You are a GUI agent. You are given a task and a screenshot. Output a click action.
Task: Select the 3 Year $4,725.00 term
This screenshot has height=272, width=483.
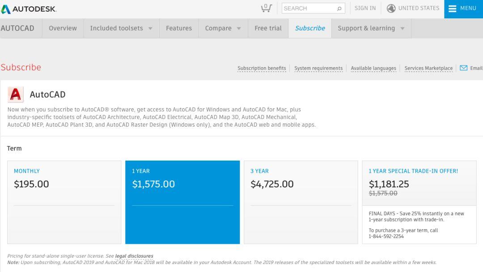tap(301, 202)
